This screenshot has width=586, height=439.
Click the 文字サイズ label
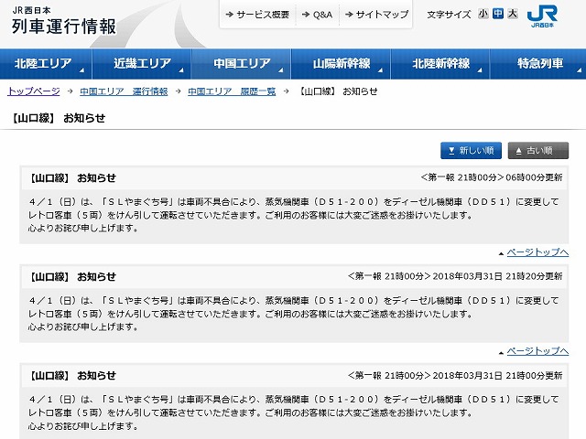[x=449, y=15]
